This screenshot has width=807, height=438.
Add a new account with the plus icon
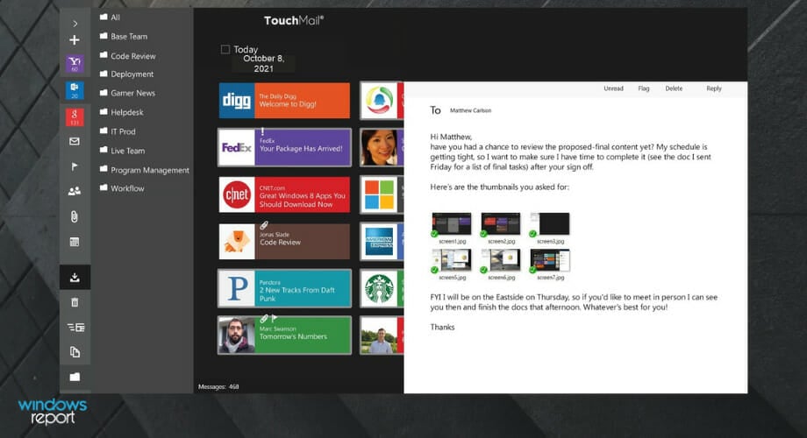click(x=75, y=40)
